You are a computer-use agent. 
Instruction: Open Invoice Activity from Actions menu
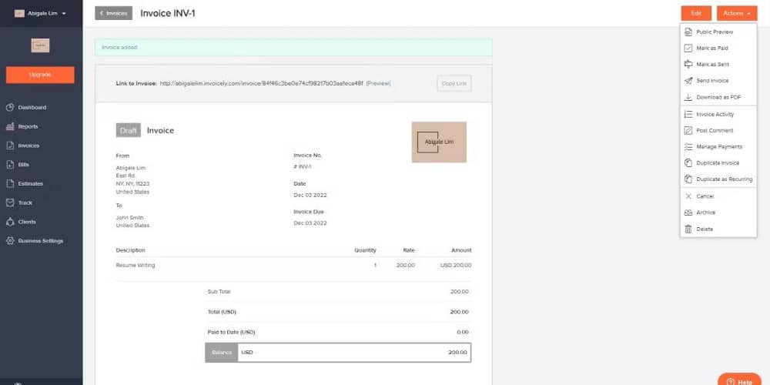[x=715, y=115]
